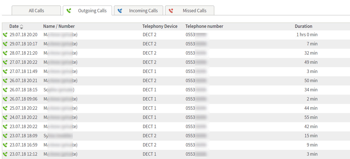Sort by Telephony Device column header
This screenshot has width=350, height=159.
tap(160, 26)
